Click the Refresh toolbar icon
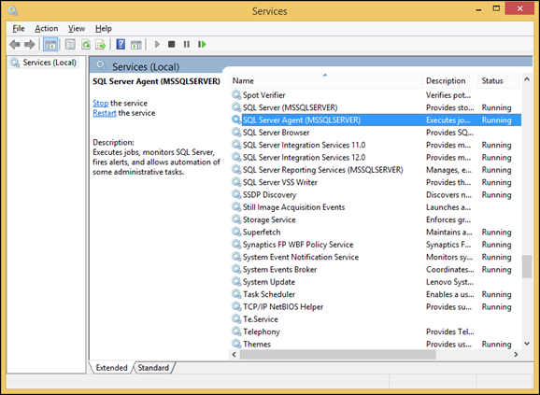Image resolution: width=540 pixels, height=395 pixels. [x=86, y=45]
